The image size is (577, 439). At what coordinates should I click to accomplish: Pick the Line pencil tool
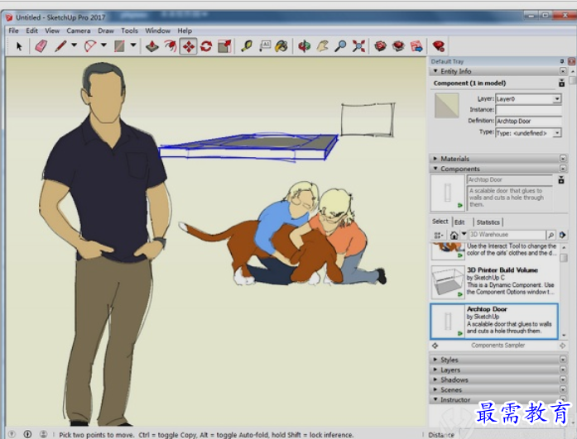point(60,46)
